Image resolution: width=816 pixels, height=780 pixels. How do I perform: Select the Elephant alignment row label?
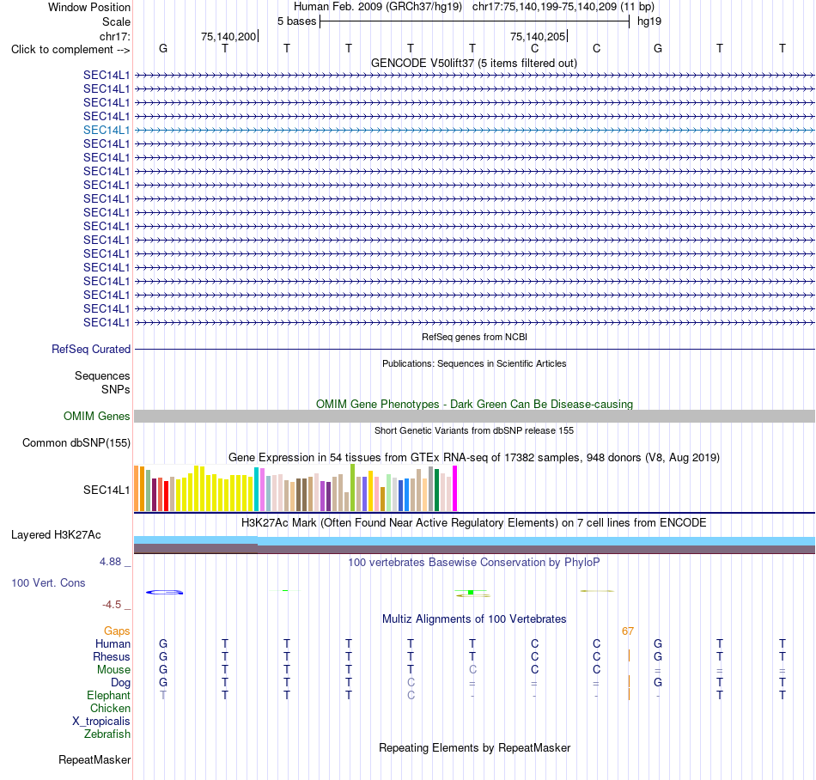point(108,695)
